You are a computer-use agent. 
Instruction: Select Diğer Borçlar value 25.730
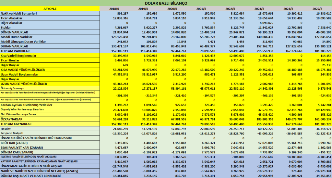pyautogui.click(x=327, y=65)
